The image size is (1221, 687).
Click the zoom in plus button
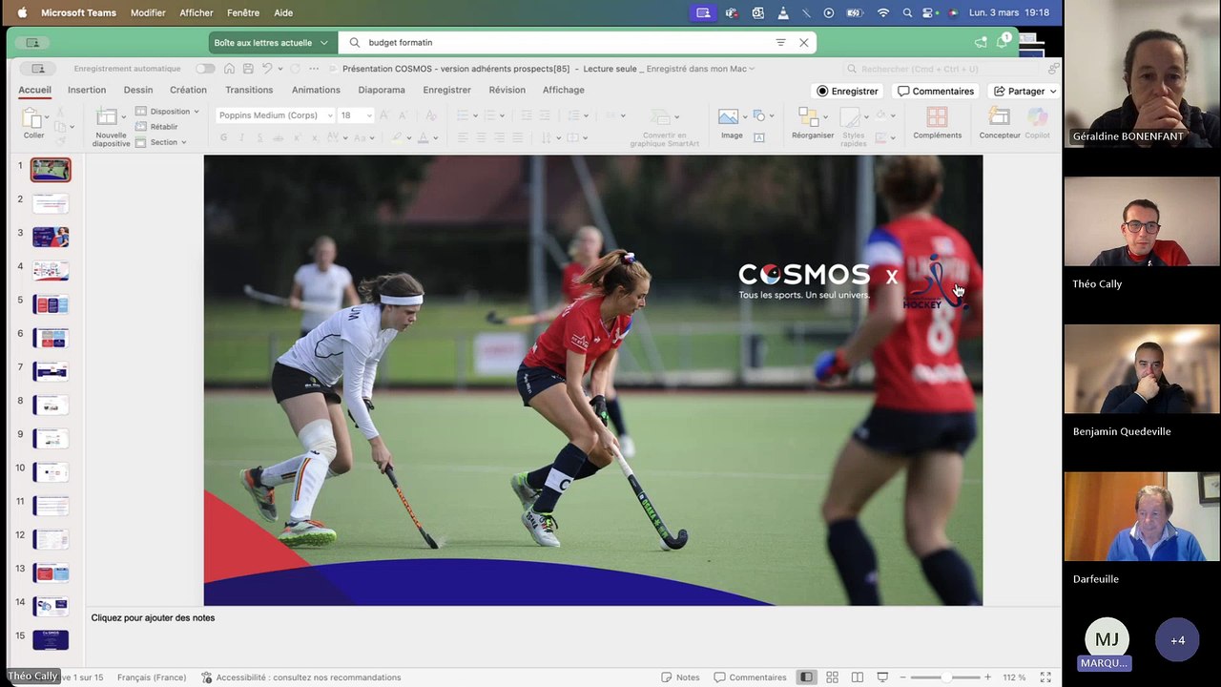(987, 677)
